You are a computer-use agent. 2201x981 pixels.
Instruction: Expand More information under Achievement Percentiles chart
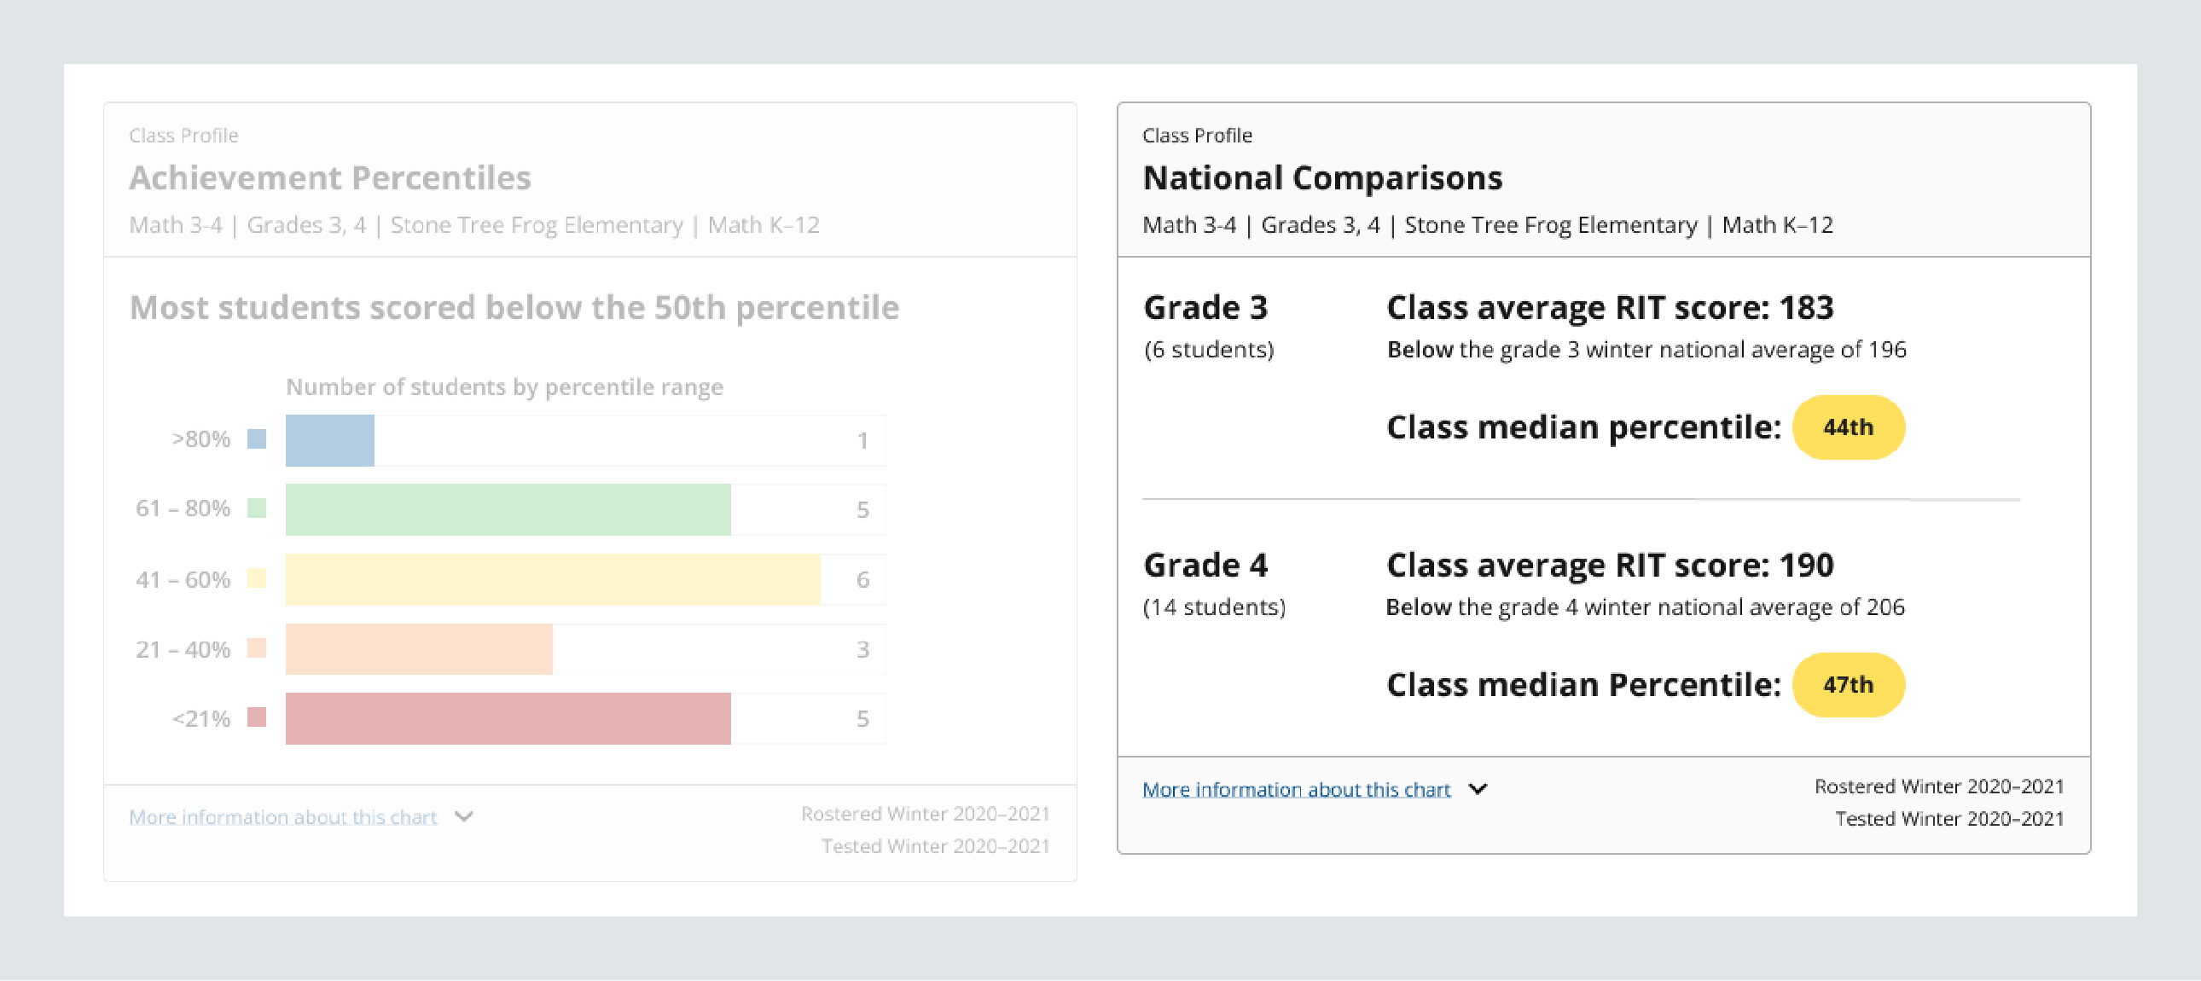(282, 817)
